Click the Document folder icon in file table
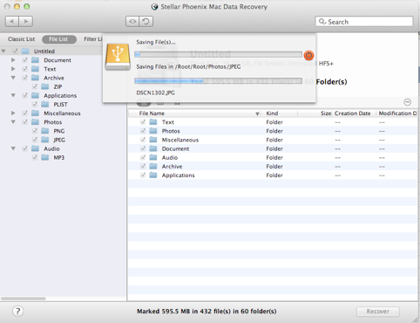 [153, 148]
